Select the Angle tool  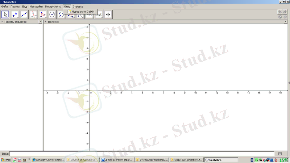tap(71, 16)
